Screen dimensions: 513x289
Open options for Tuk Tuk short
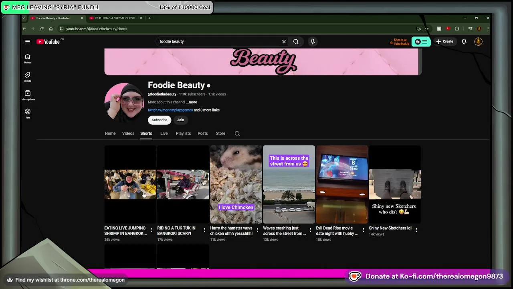[x=204, y=230]
